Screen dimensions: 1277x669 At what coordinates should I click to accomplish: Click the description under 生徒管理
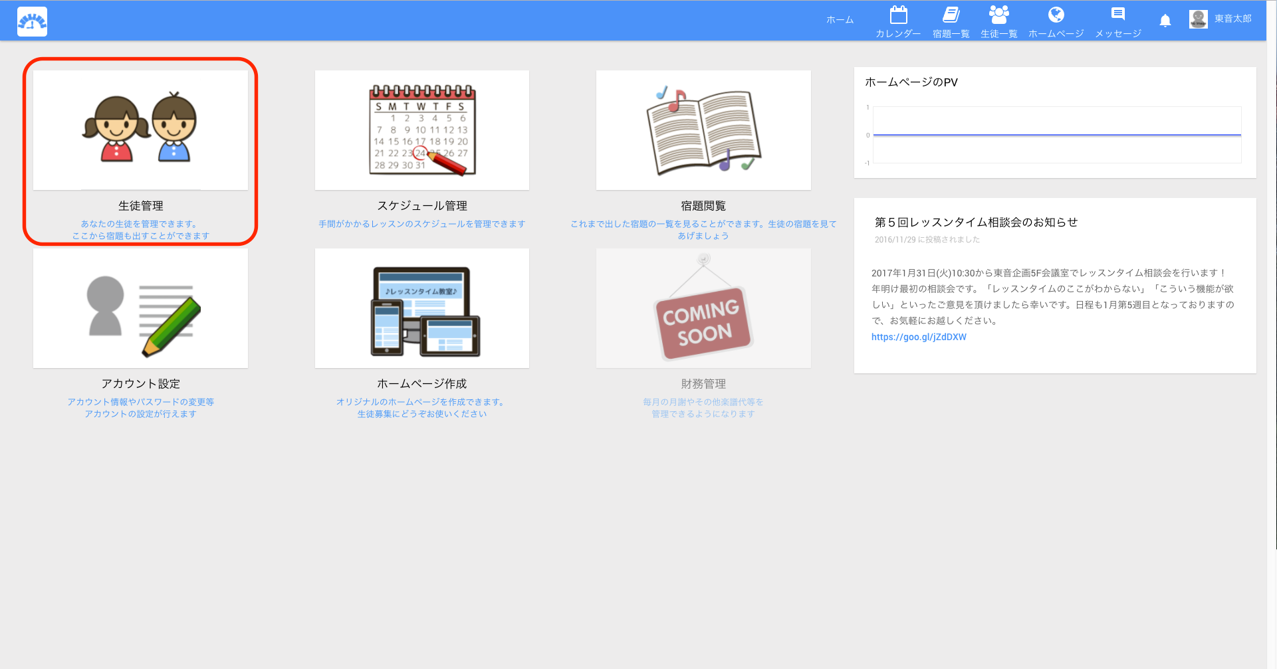141,230
